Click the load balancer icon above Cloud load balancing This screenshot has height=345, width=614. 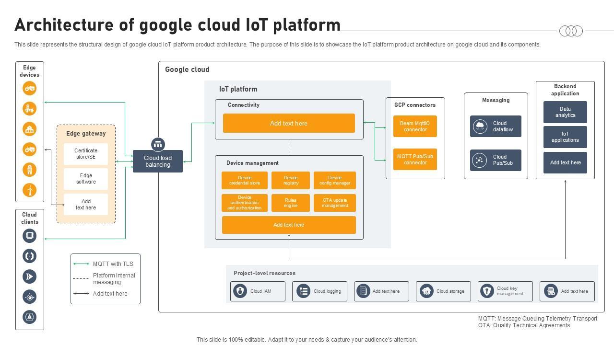158,144
